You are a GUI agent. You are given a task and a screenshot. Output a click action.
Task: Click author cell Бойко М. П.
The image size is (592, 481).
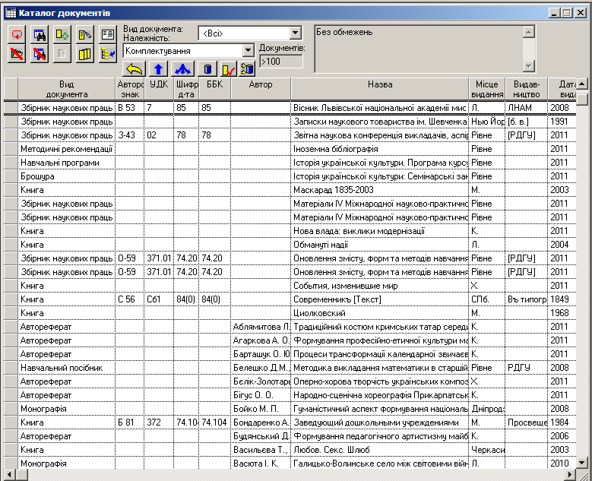click(261, 409)
